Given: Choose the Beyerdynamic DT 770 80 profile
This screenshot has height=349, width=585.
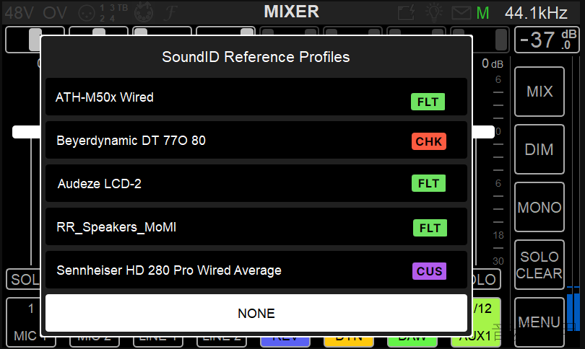Looking at the screenshot, I should coord(256,140).
